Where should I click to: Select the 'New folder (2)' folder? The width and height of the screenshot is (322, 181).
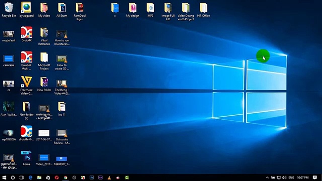tap(26, 111)
